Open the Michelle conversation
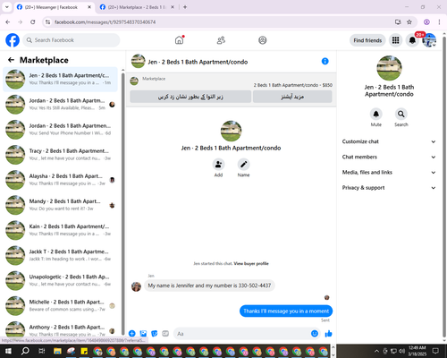The image size is (447, 358). coord(60,305)
